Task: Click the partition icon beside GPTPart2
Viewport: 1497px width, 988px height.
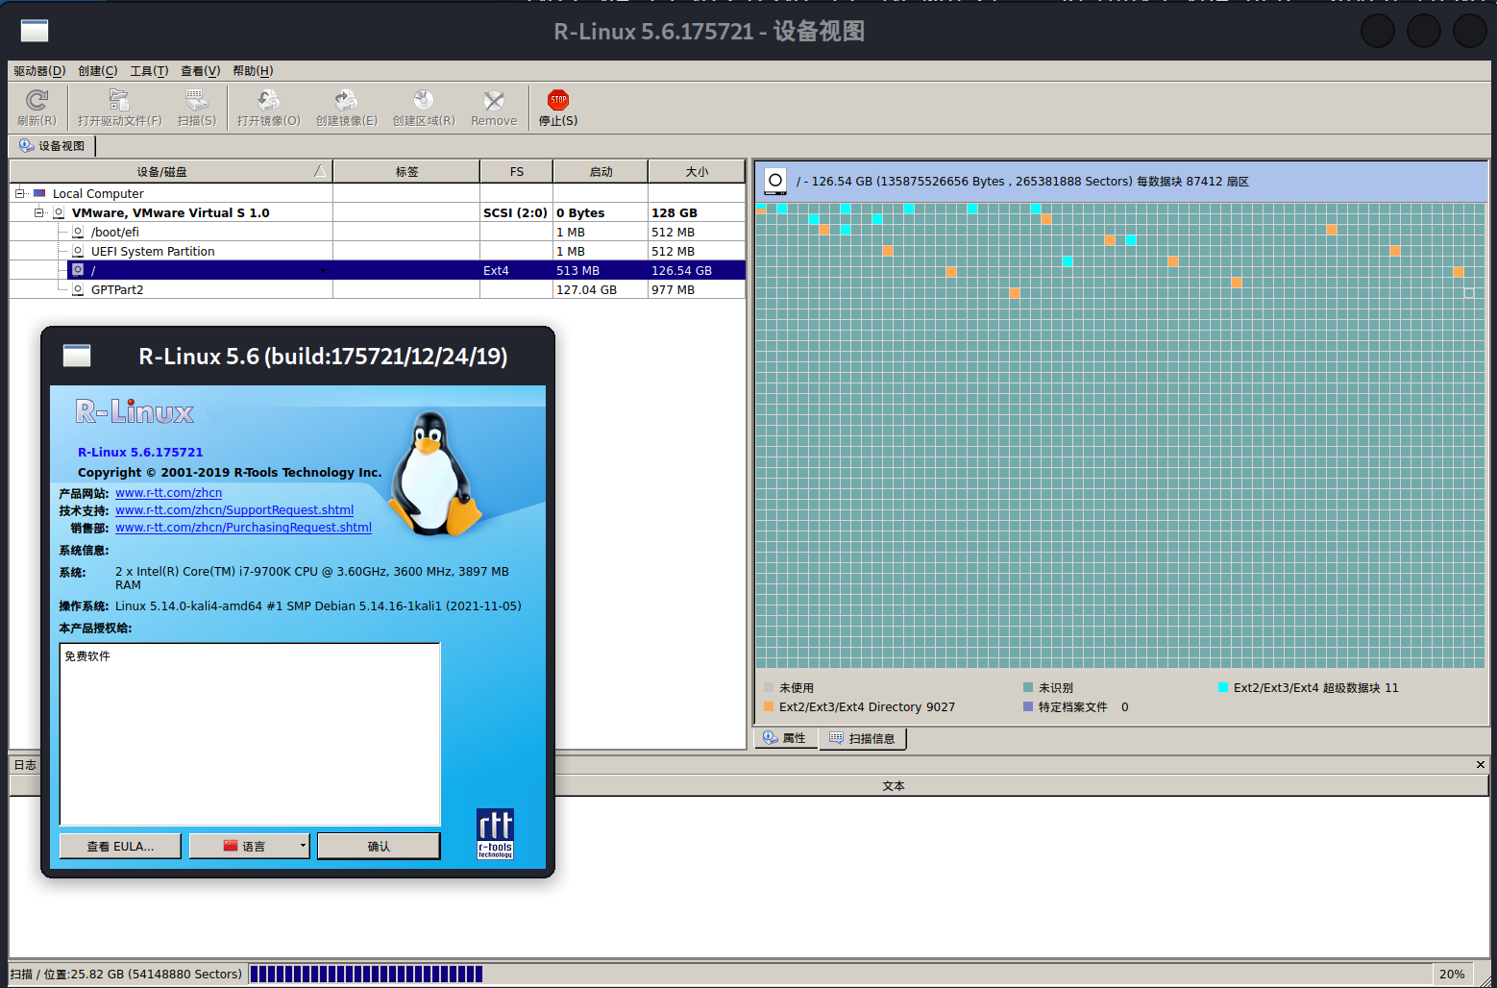Action: [x=77, y=289]
